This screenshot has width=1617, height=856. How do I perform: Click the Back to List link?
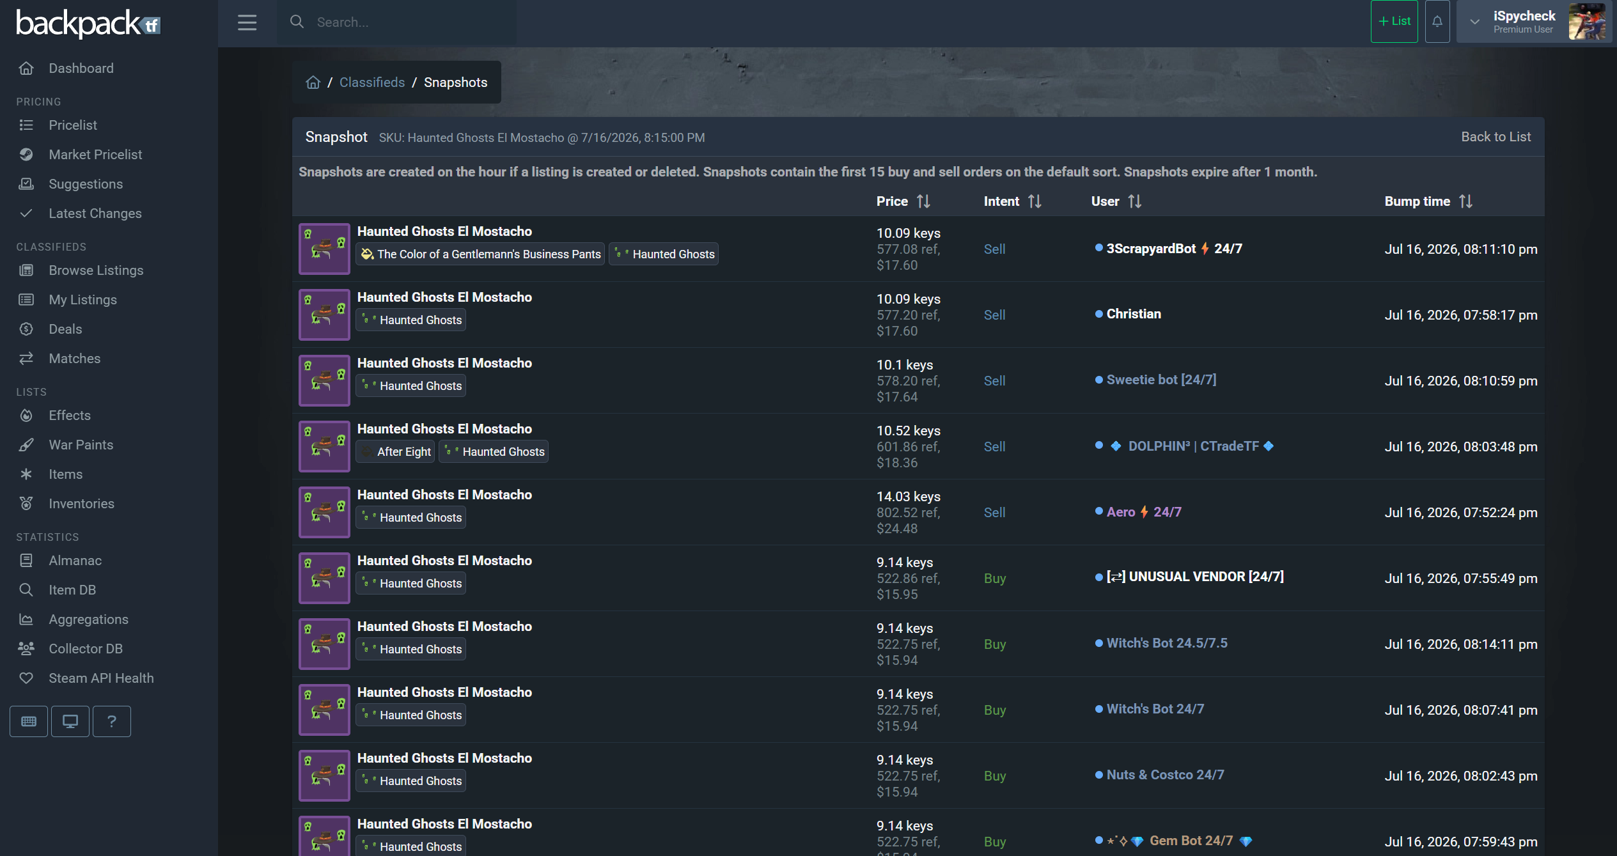click(1496, 137)
